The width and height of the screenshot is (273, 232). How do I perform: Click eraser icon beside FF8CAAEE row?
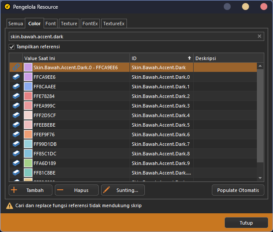pos(16,87)
